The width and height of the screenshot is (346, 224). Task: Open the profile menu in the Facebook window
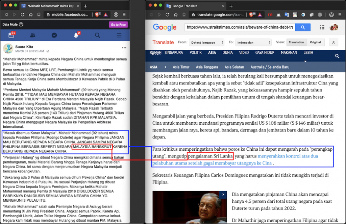[x=116, y=15]
